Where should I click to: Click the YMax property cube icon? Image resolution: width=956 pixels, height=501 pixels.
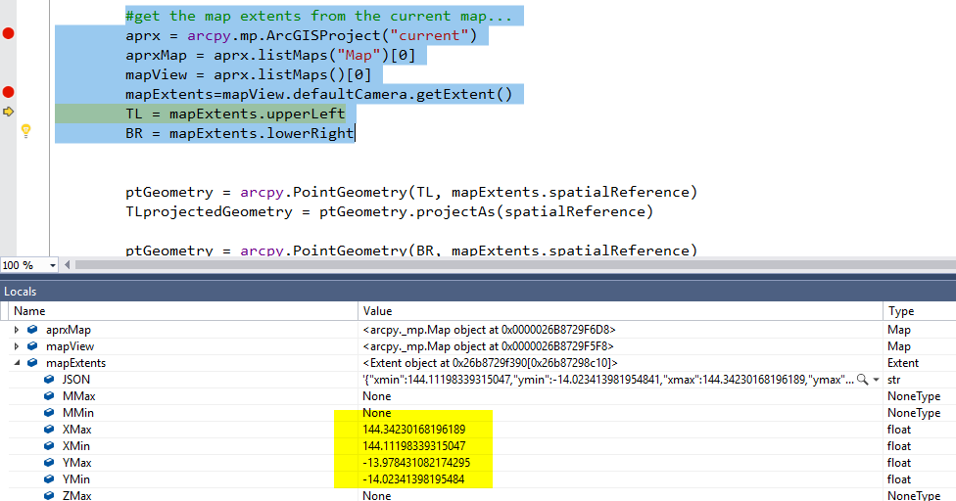pos(49,462)
